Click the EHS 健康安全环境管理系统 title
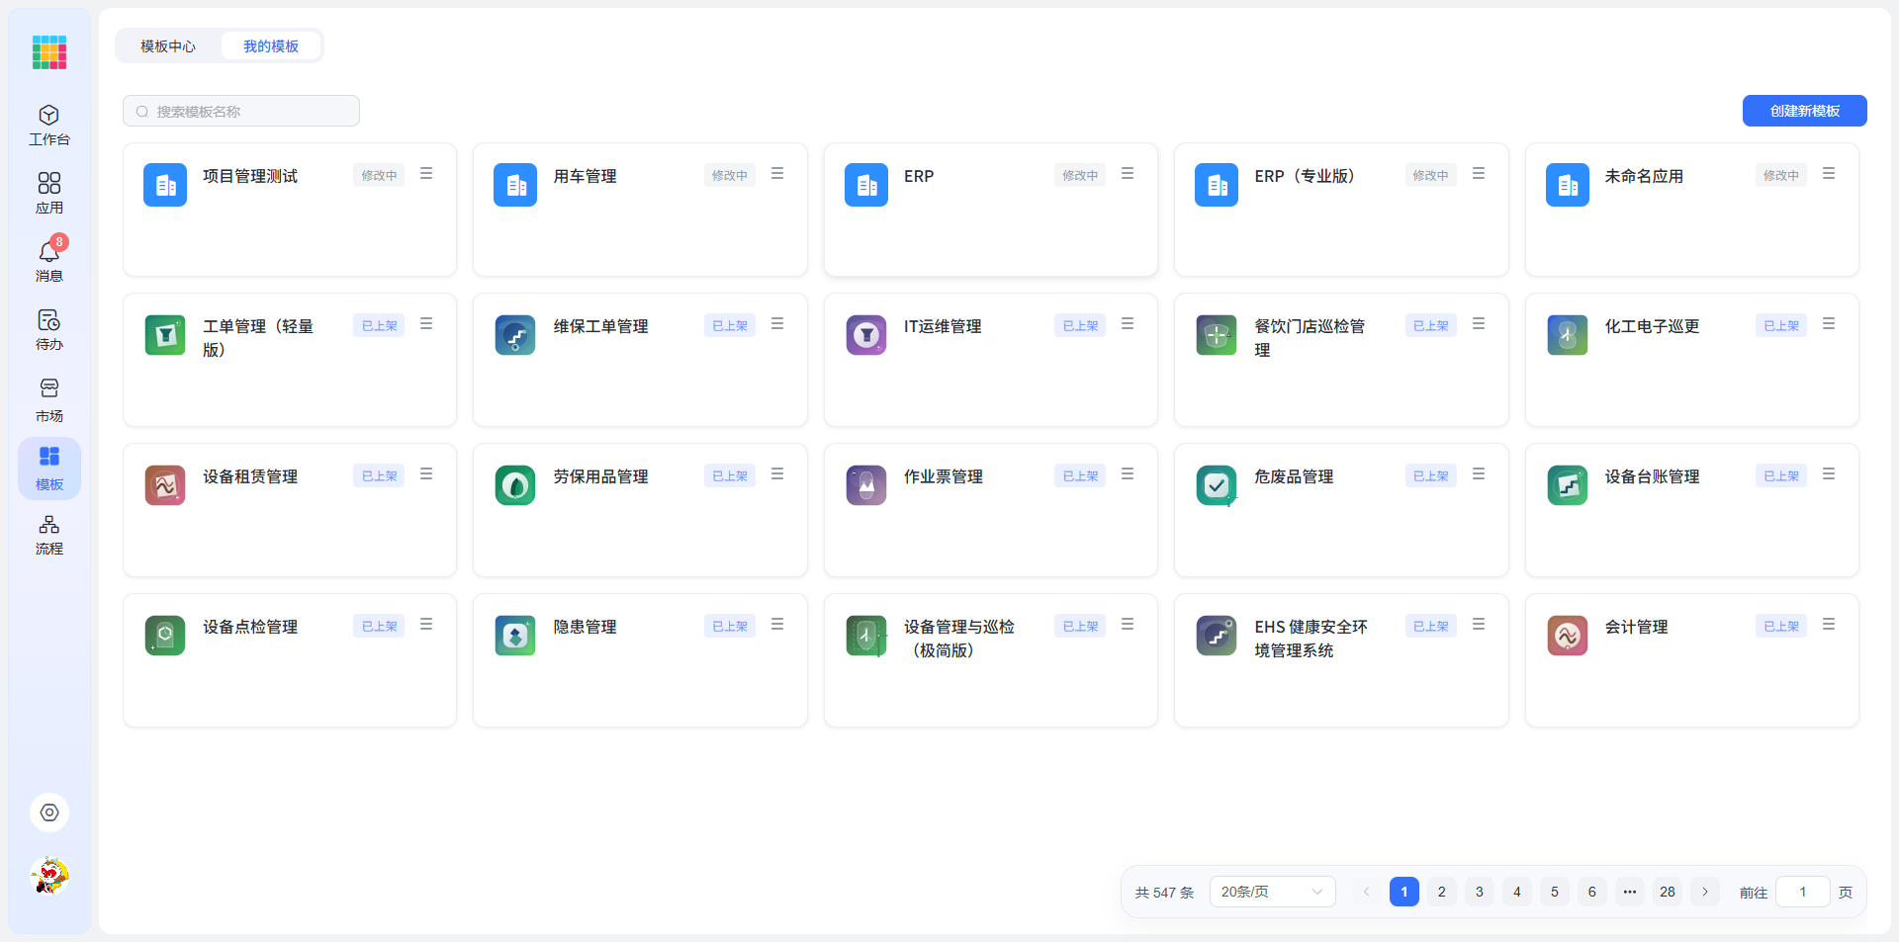The height and width of the screenshot is (942, 1899). pos(1311,639)
